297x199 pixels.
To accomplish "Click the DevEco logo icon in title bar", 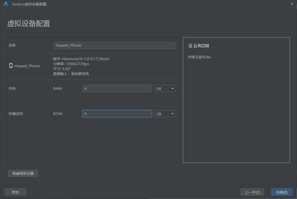I will tap(6, 4).
